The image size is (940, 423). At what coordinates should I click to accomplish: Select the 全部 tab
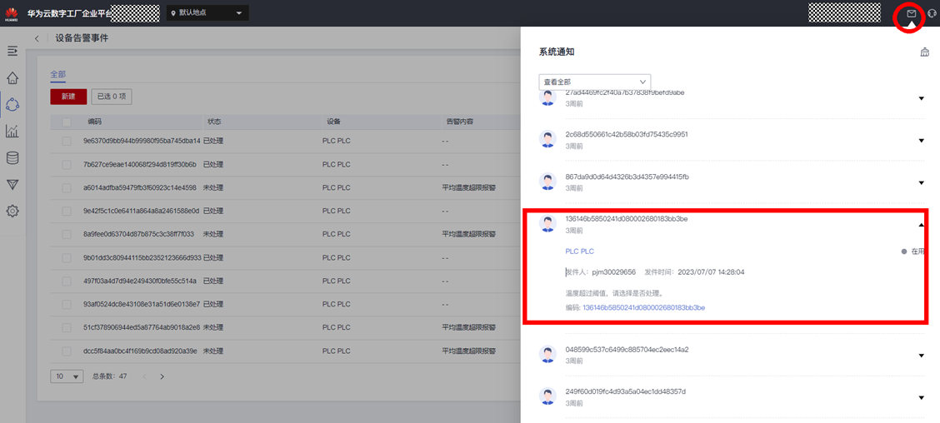[x=58, y=74]
